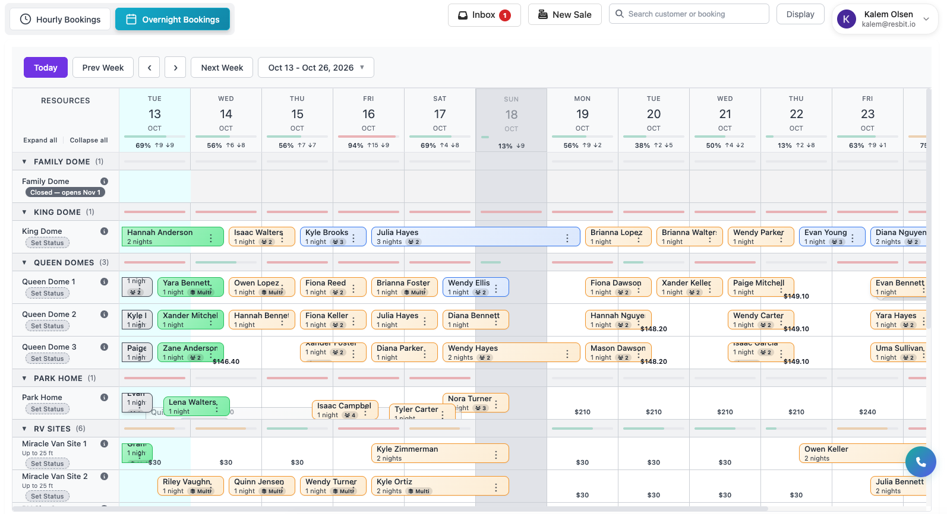The image size is (947, 514).
Task: Open the Inbox
Action: (x=484, y=15)
